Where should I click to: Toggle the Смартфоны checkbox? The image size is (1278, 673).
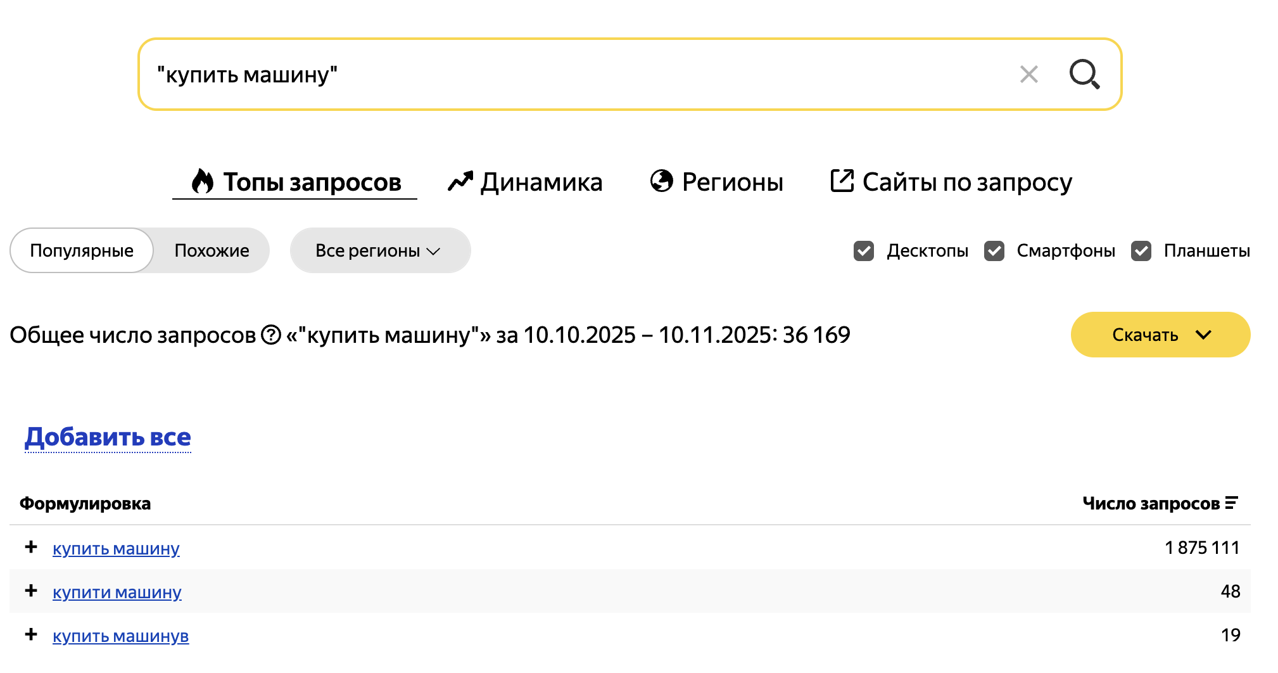(994, 251)
